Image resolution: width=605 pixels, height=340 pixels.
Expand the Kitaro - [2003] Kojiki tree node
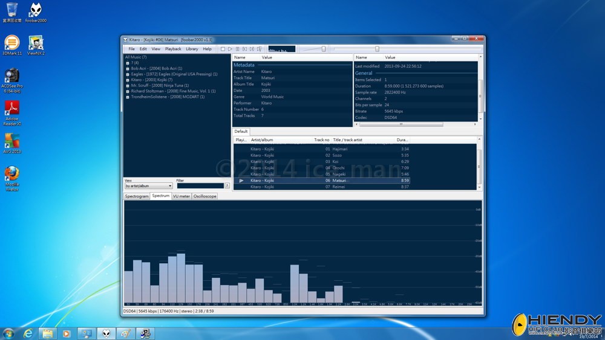click(128, 80)
